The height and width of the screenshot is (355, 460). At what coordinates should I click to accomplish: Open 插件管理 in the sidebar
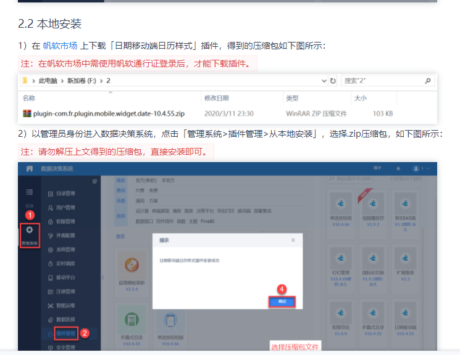coord(66,333)
